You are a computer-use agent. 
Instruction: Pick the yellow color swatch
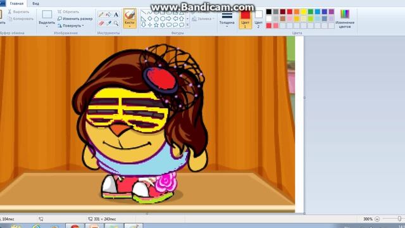(x=304, y=11)
